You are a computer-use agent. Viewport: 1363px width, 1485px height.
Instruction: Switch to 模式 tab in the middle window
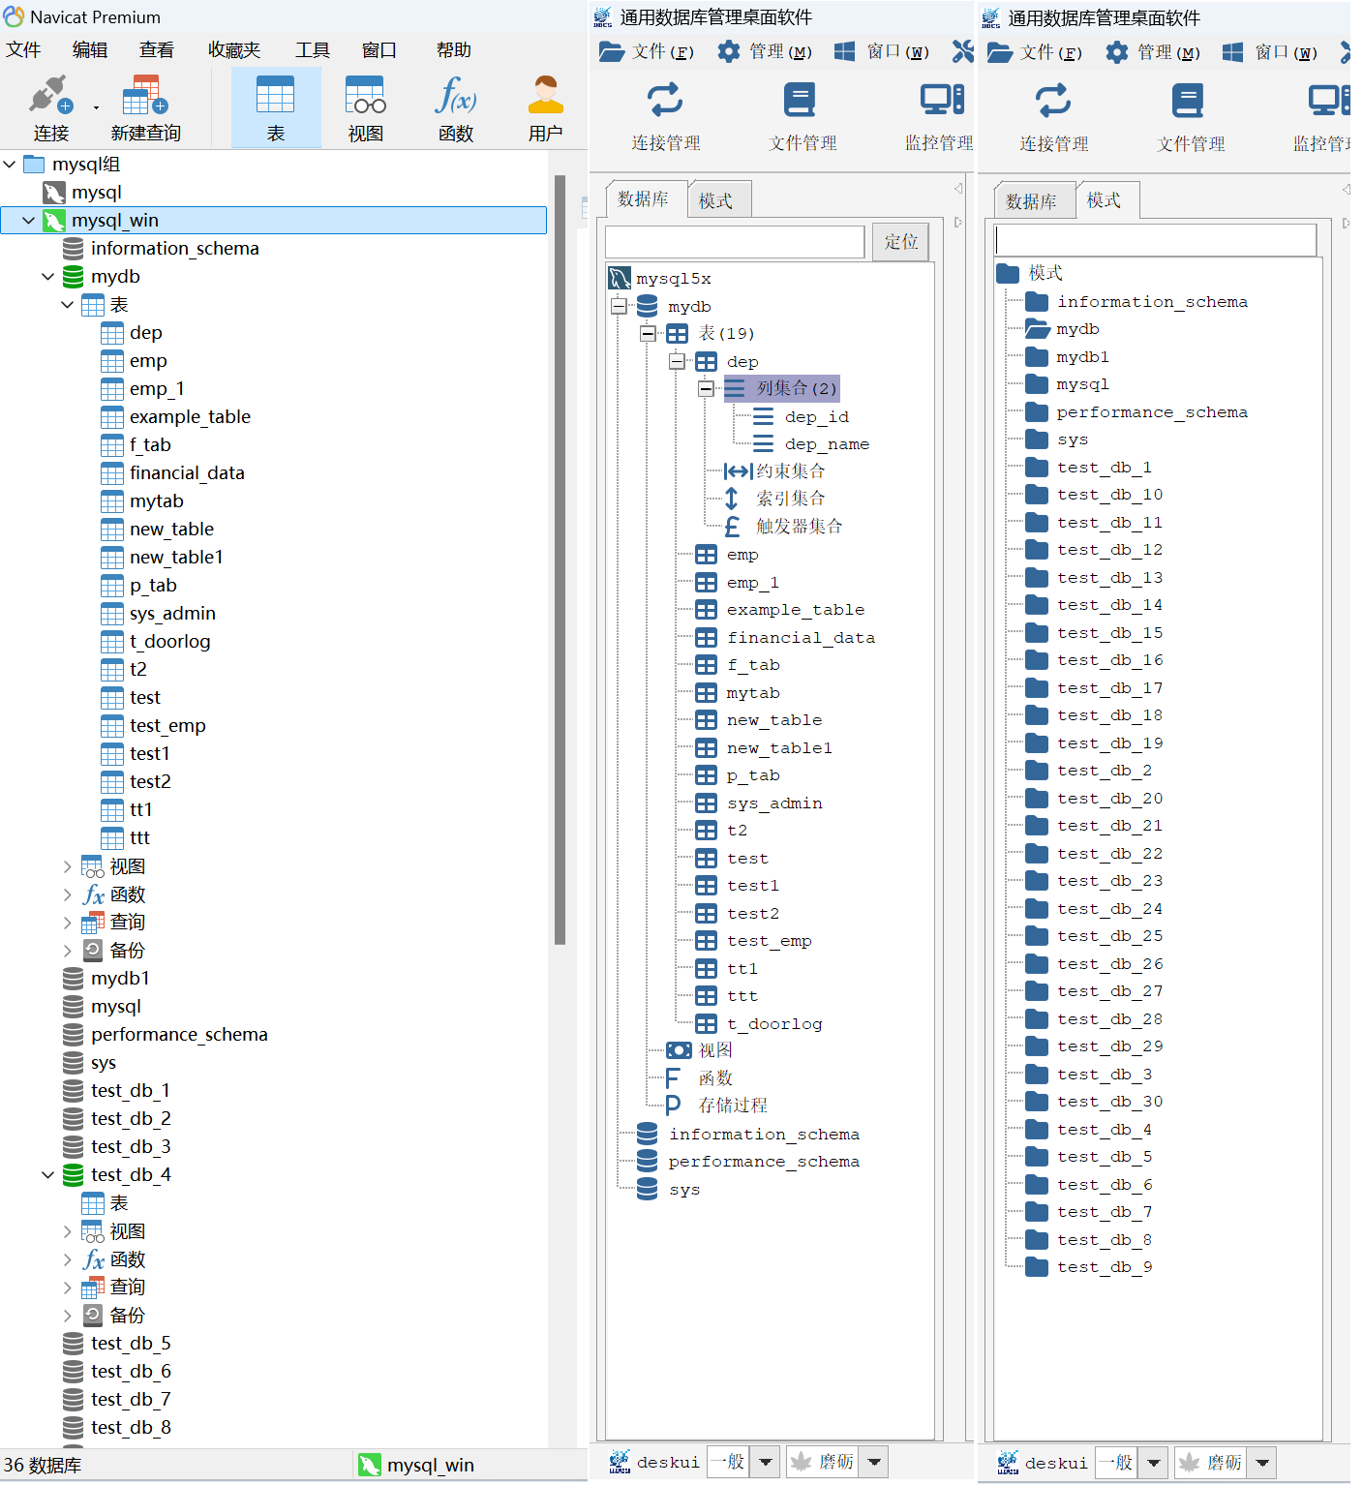[x=716, y=200]
